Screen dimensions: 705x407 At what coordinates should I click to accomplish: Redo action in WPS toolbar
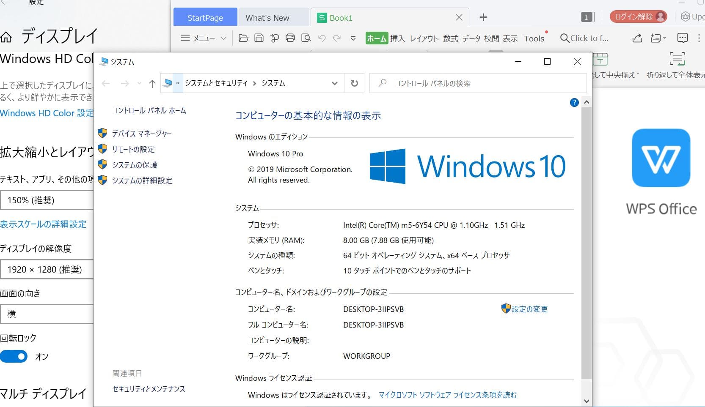tap(337, 38)
